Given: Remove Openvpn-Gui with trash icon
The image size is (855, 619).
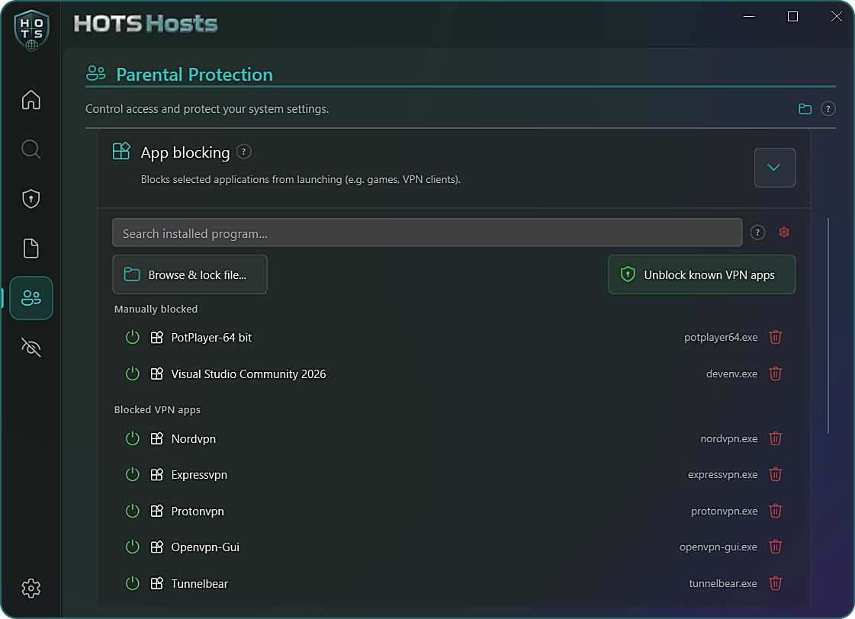Looking at the screenshot, I should (776, 547).
